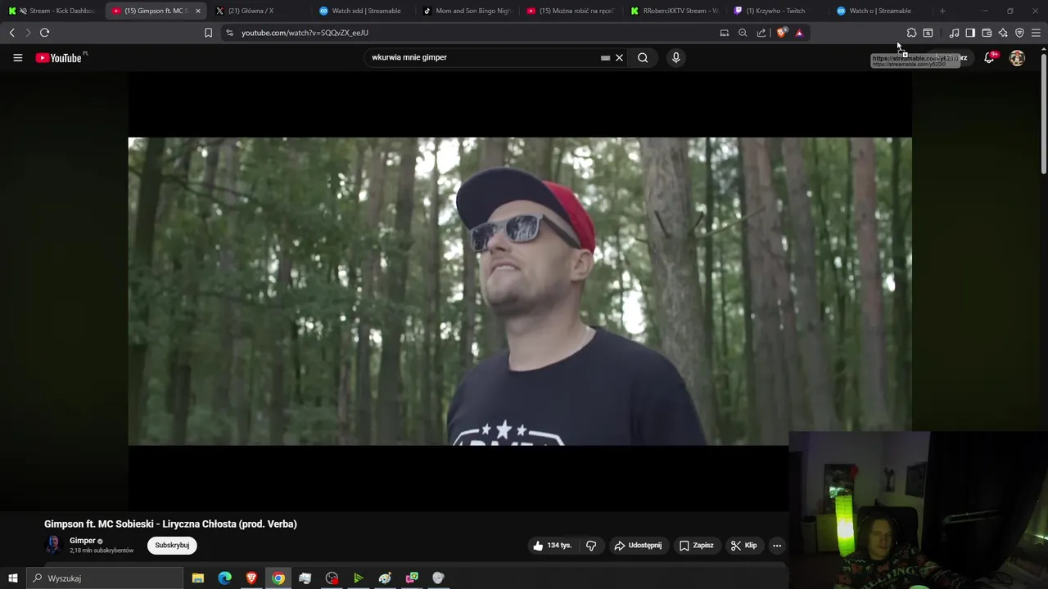The height and width of the screenshot is (589, 1048).
Task: Close the Gimpson YouTube tab
Action: point(197,11)
